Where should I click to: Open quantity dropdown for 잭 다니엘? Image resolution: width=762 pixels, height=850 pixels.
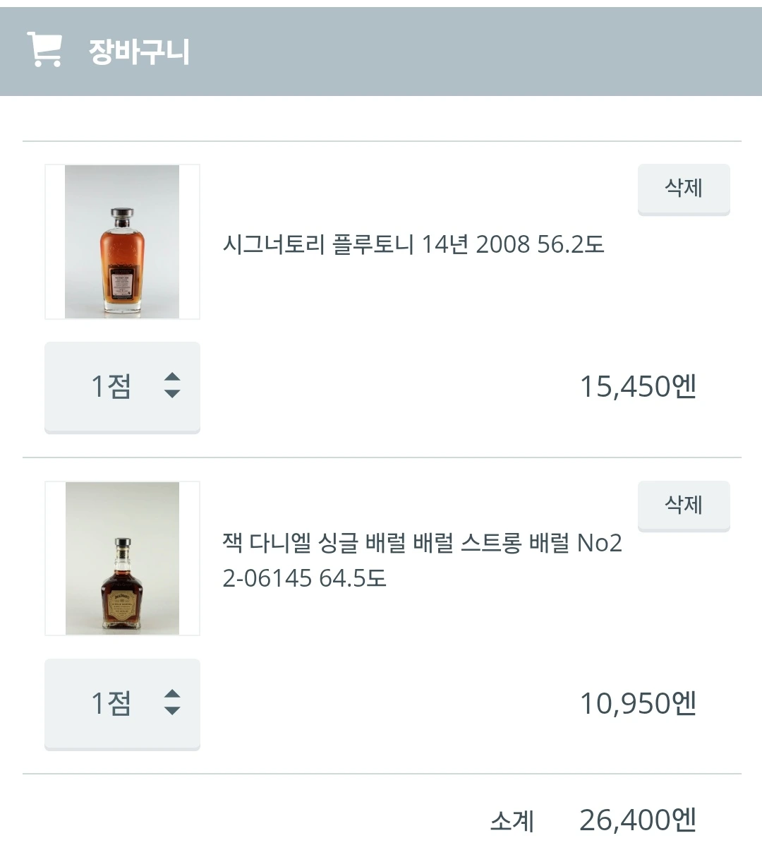coord(122,703)
